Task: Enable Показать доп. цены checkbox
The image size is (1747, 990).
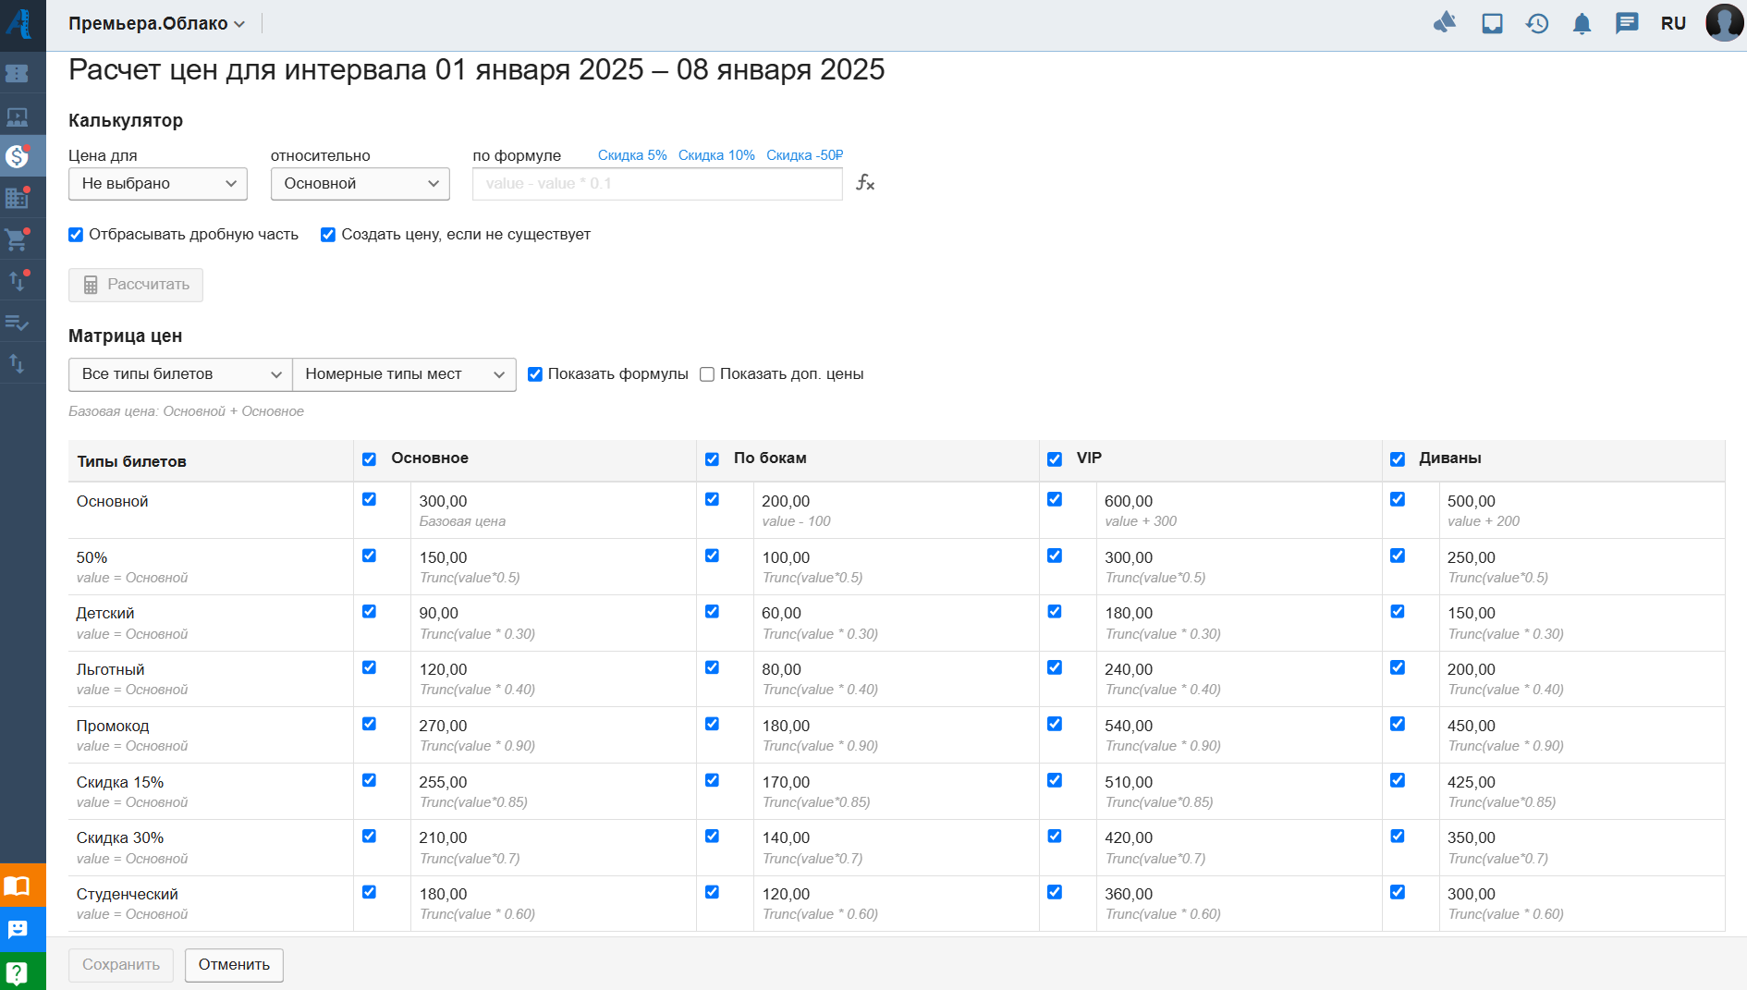Action: tap(707, 374)
